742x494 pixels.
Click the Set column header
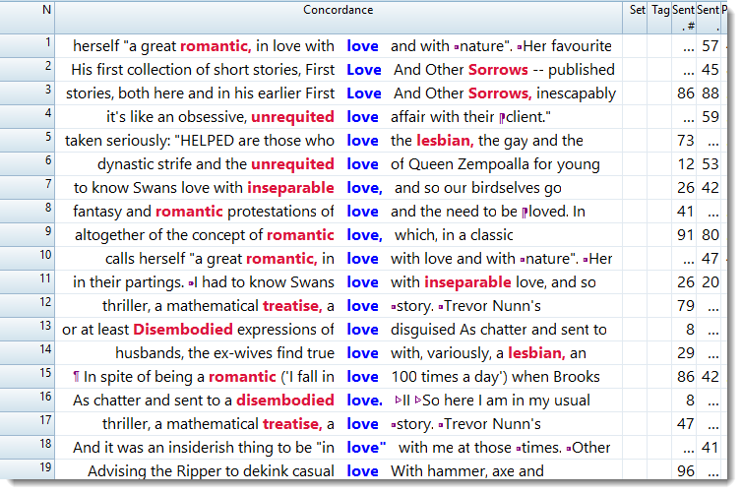point(635,17)
